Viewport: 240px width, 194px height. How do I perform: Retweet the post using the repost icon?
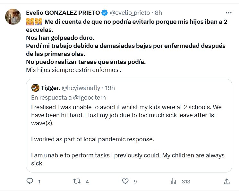point(77,181)
